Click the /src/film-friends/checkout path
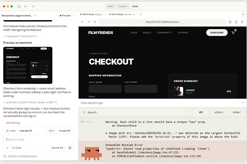This screenshot has width=247, height=164. click(22, 156)
